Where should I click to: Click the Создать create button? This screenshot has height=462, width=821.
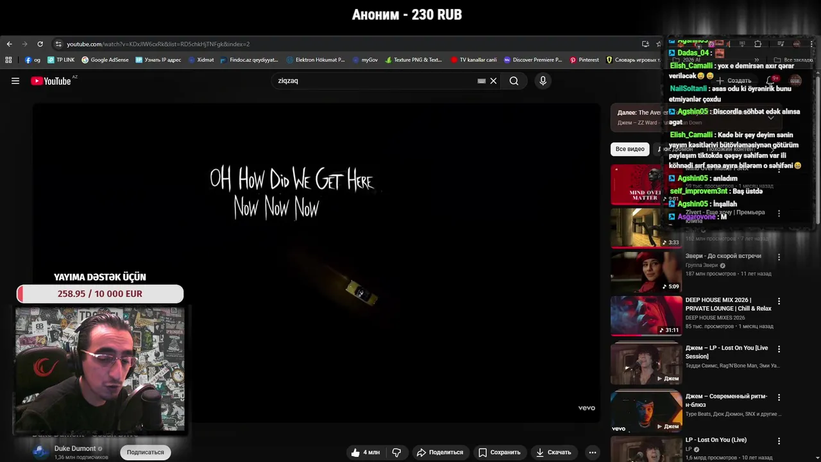(734, 81)
